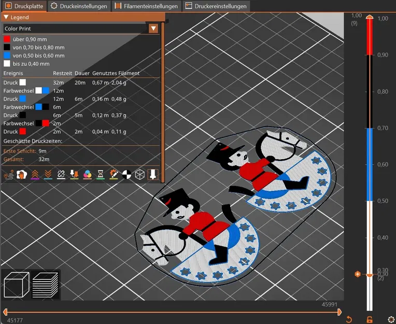Viewport: 396px width, 324px height.
Task: Click the Legend panel vertical scrollbar
Action: (163, 102)
